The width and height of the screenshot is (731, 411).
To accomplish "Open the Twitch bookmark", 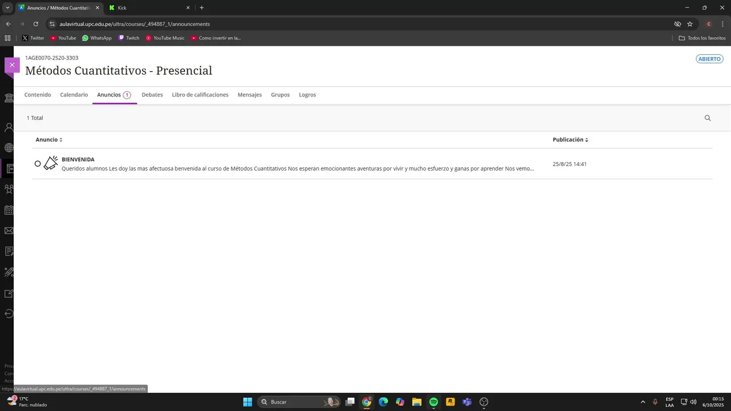I will tap(128, 38).
